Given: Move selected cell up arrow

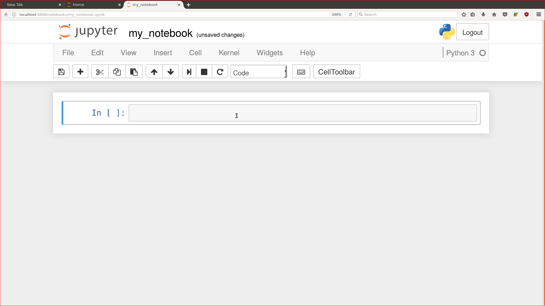Looking at the screenshot, I should pos(154,72).
